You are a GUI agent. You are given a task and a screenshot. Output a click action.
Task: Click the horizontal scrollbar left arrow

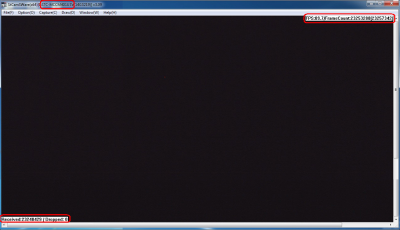click(x=3, y=225)
